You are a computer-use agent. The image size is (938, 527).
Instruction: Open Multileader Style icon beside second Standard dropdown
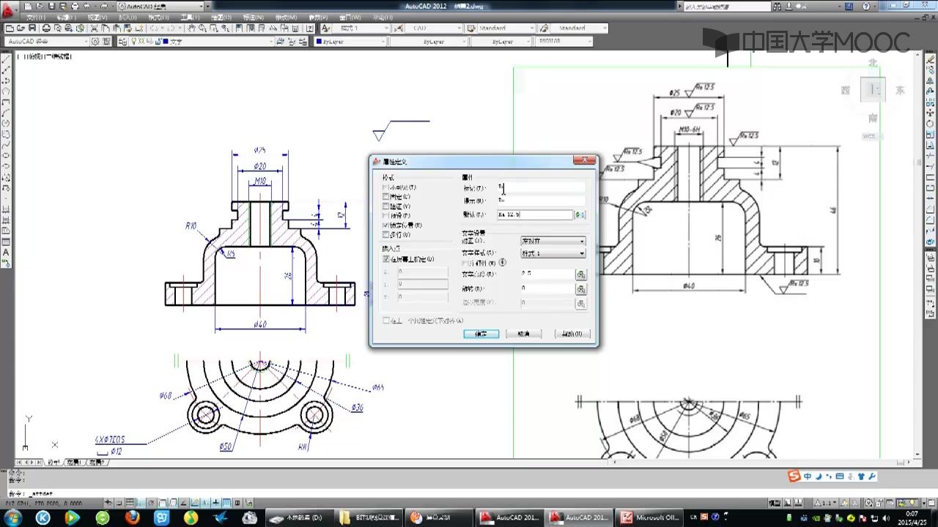(x=544, y=28)
